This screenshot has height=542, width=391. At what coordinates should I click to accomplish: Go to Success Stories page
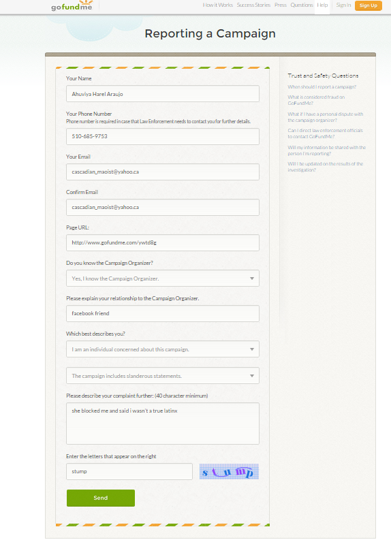pos(253,5)
